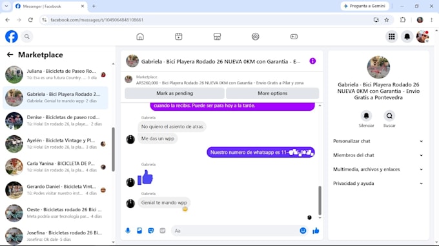The width and height of the screenshot is (439, 246).
Task: Expand Multimedia, archivos y enlaces section
Action: point(378,169)
